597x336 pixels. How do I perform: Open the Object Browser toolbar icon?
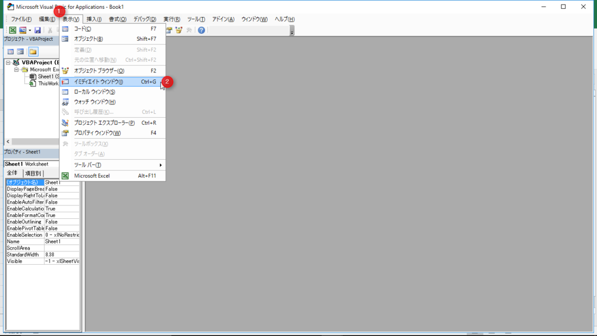pos(178,30)
